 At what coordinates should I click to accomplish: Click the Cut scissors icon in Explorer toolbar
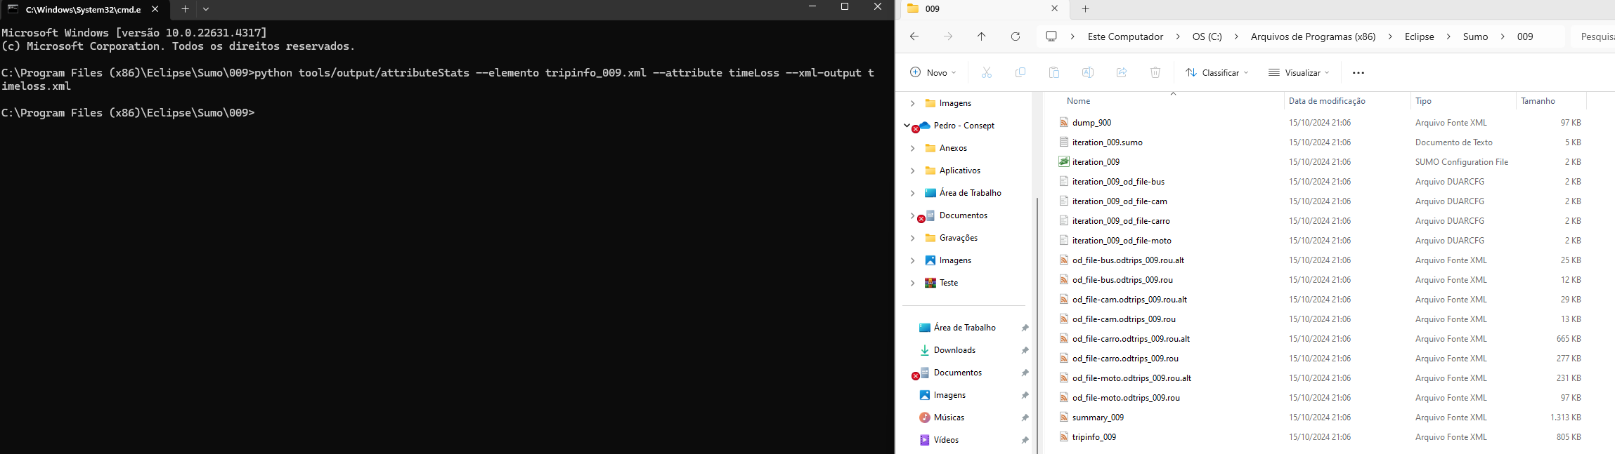click(986, 72)
